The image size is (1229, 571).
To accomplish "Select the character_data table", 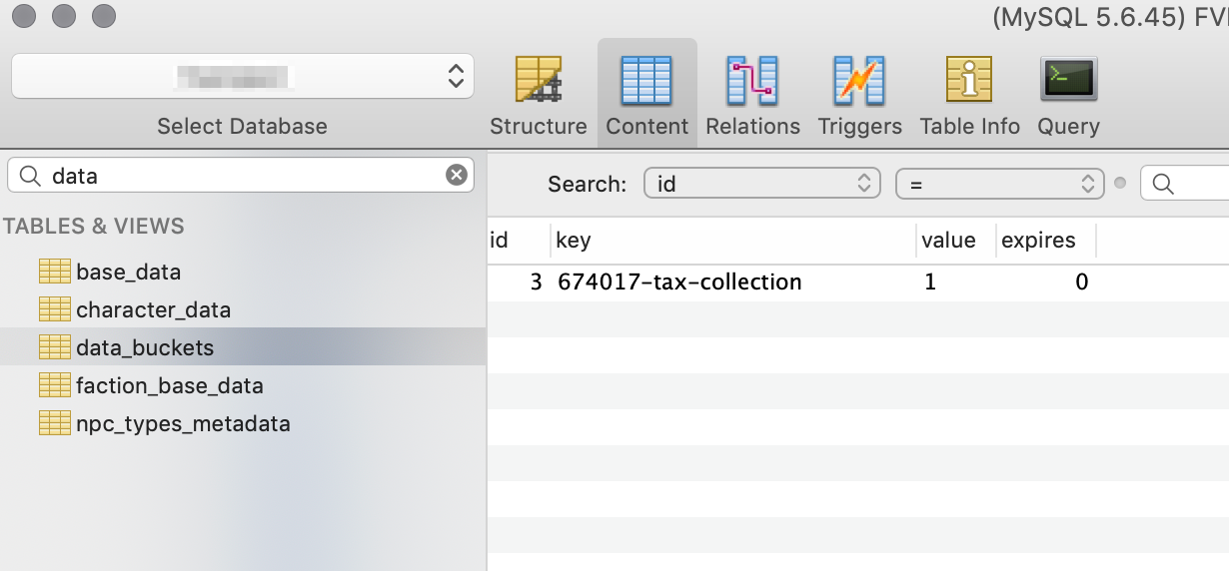I will pos(153,309).
